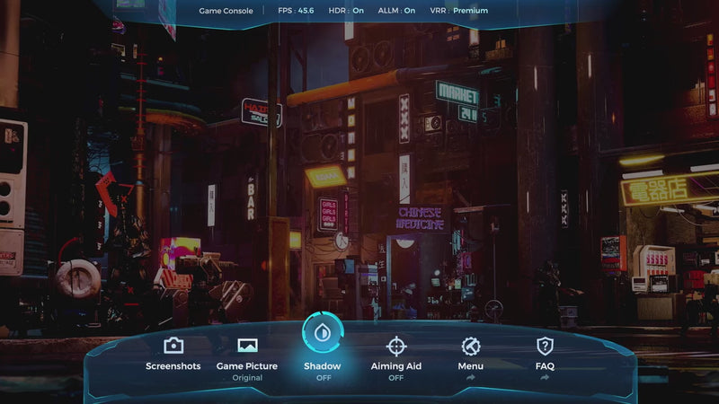Click the arrow below FAQ

point(545,378)
